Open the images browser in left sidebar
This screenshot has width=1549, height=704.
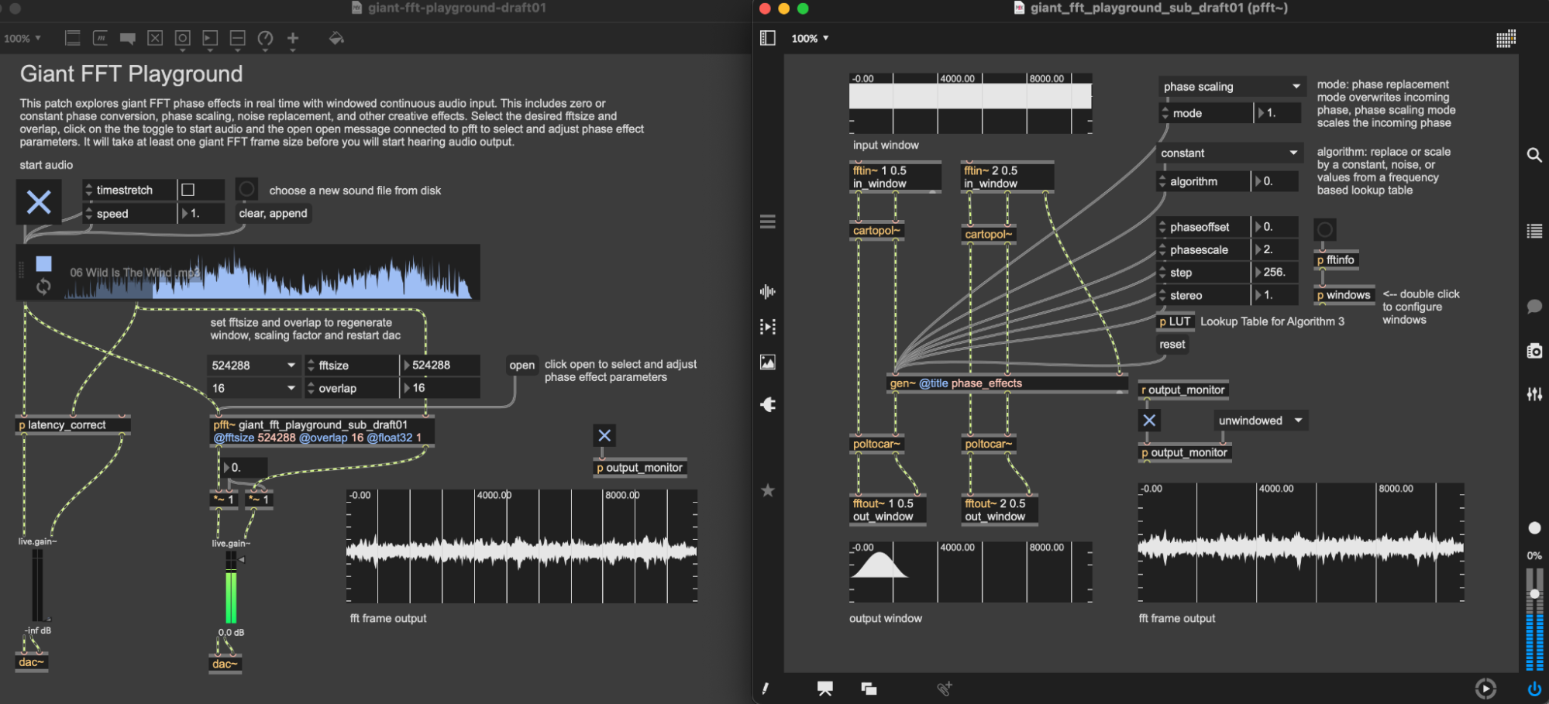(x=767, y=362)
